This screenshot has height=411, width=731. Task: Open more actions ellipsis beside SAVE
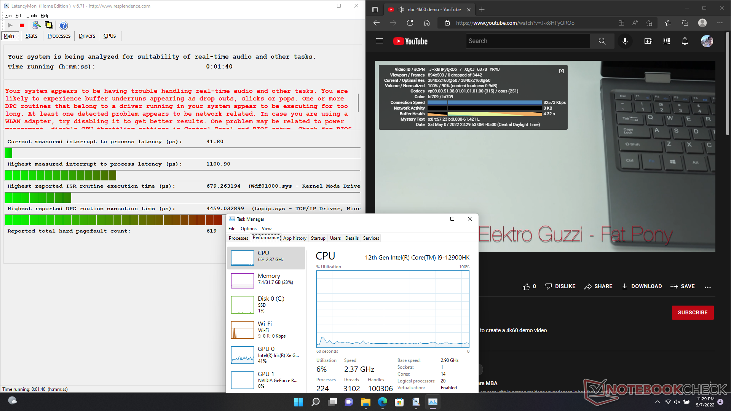coord(708,287)
